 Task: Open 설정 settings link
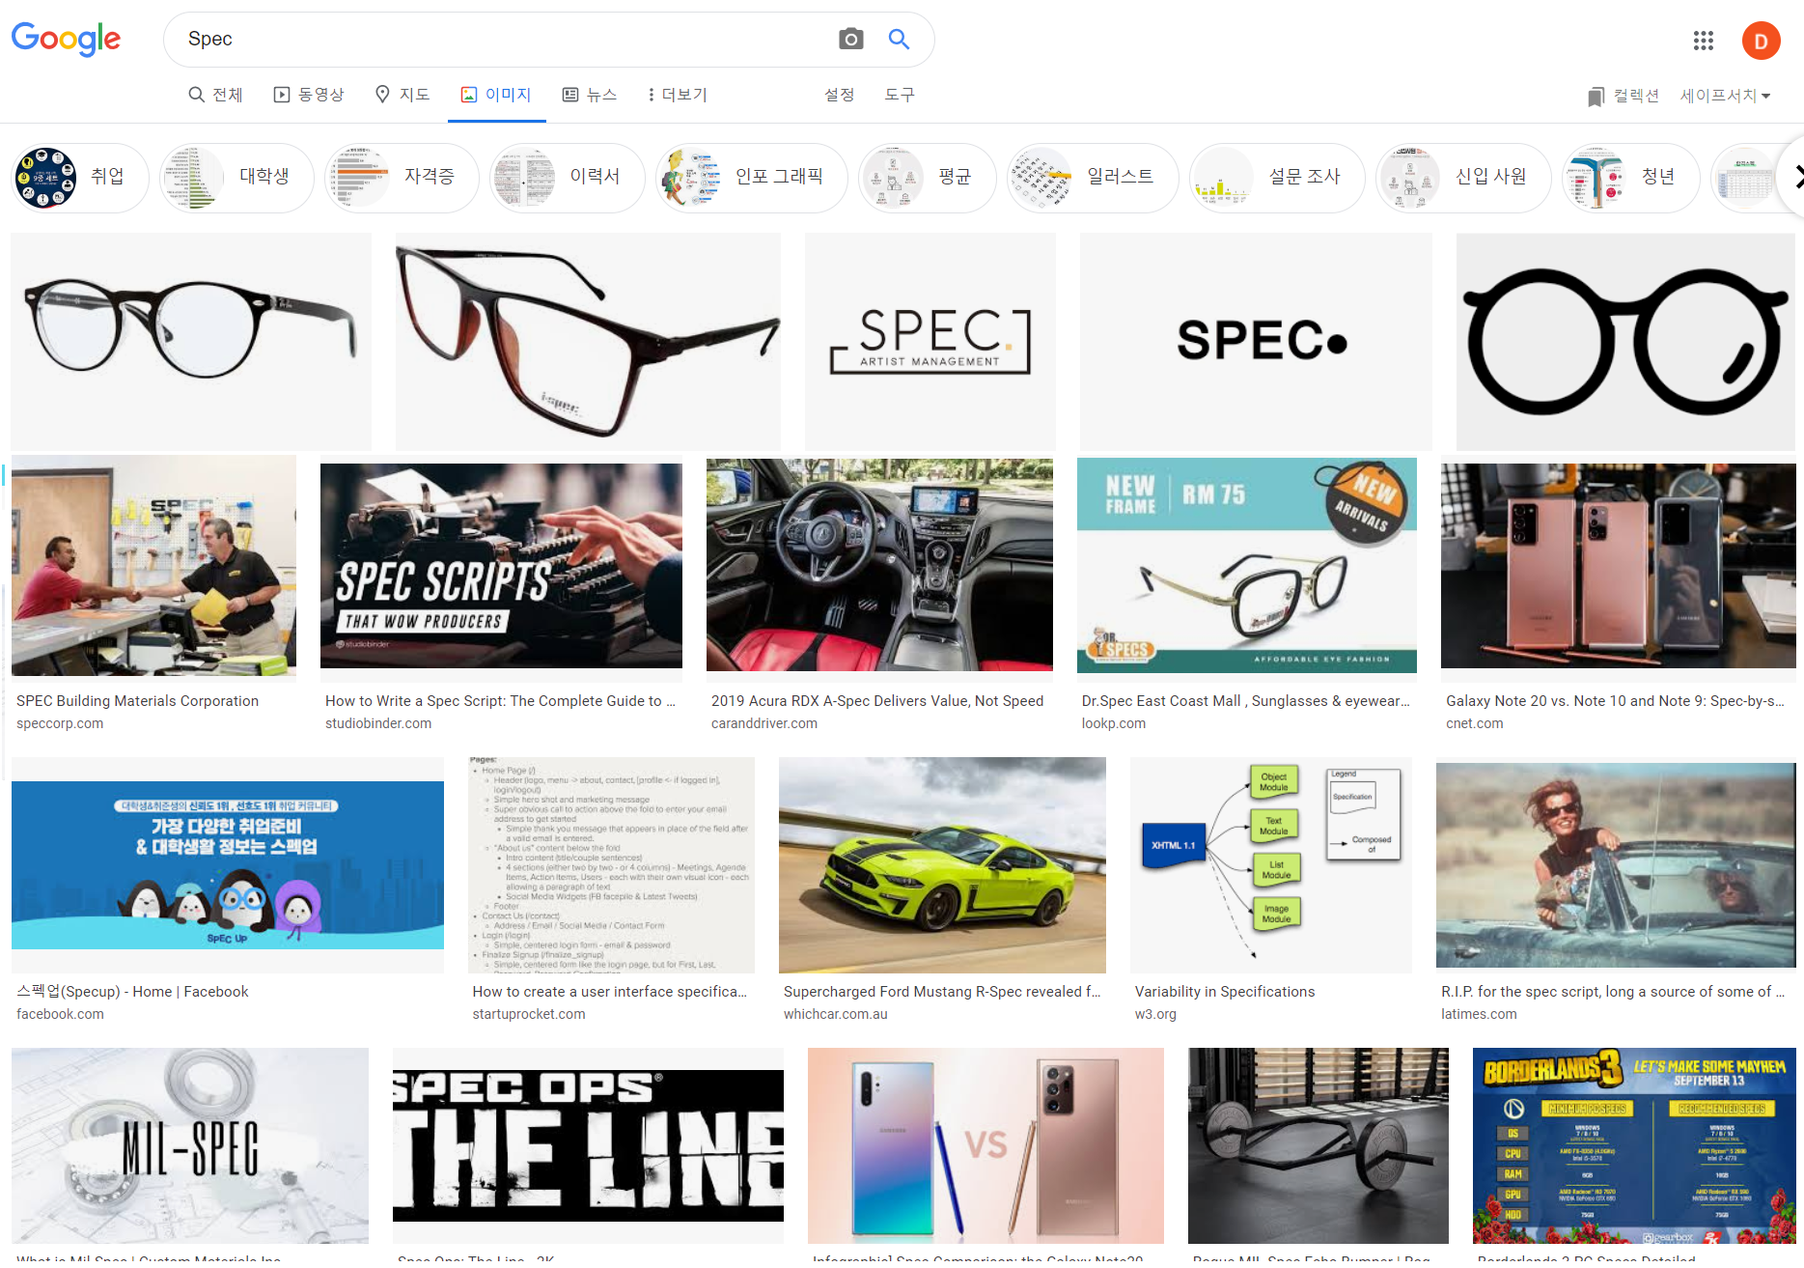click(839, 95)
